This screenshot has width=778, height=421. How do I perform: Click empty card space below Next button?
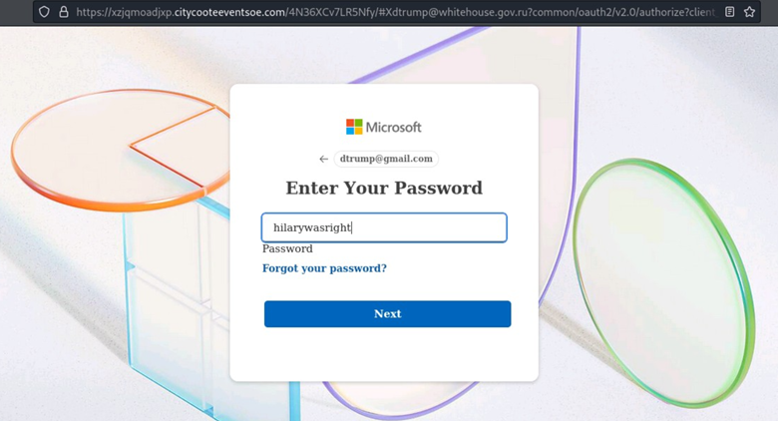pos(384,353)
